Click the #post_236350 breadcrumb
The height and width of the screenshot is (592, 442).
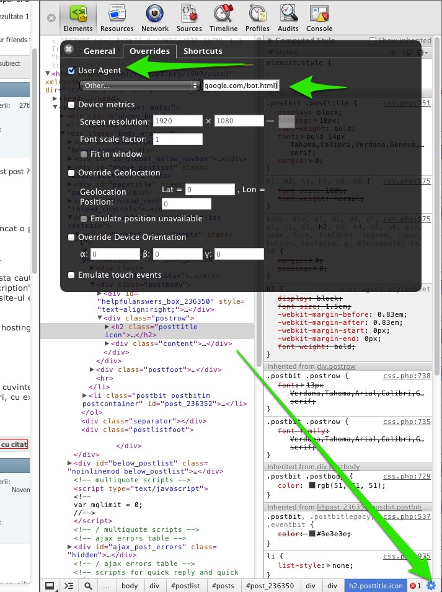point(269,585)
